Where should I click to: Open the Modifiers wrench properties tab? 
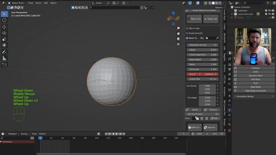tap(229, 101)
